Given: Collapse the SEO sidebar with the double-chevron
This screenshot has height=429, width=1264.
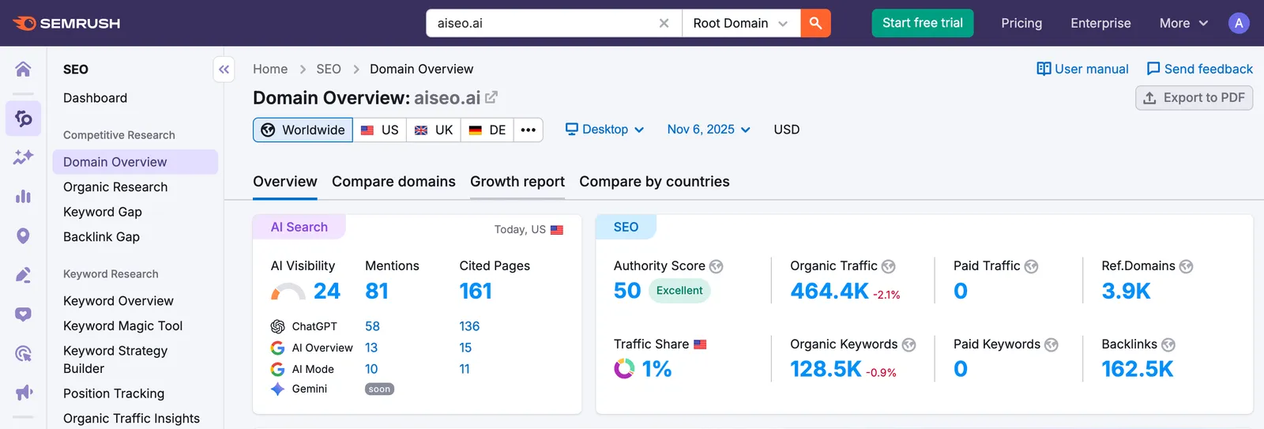Looking at the screenshot, I should click(x=224, y=70).
